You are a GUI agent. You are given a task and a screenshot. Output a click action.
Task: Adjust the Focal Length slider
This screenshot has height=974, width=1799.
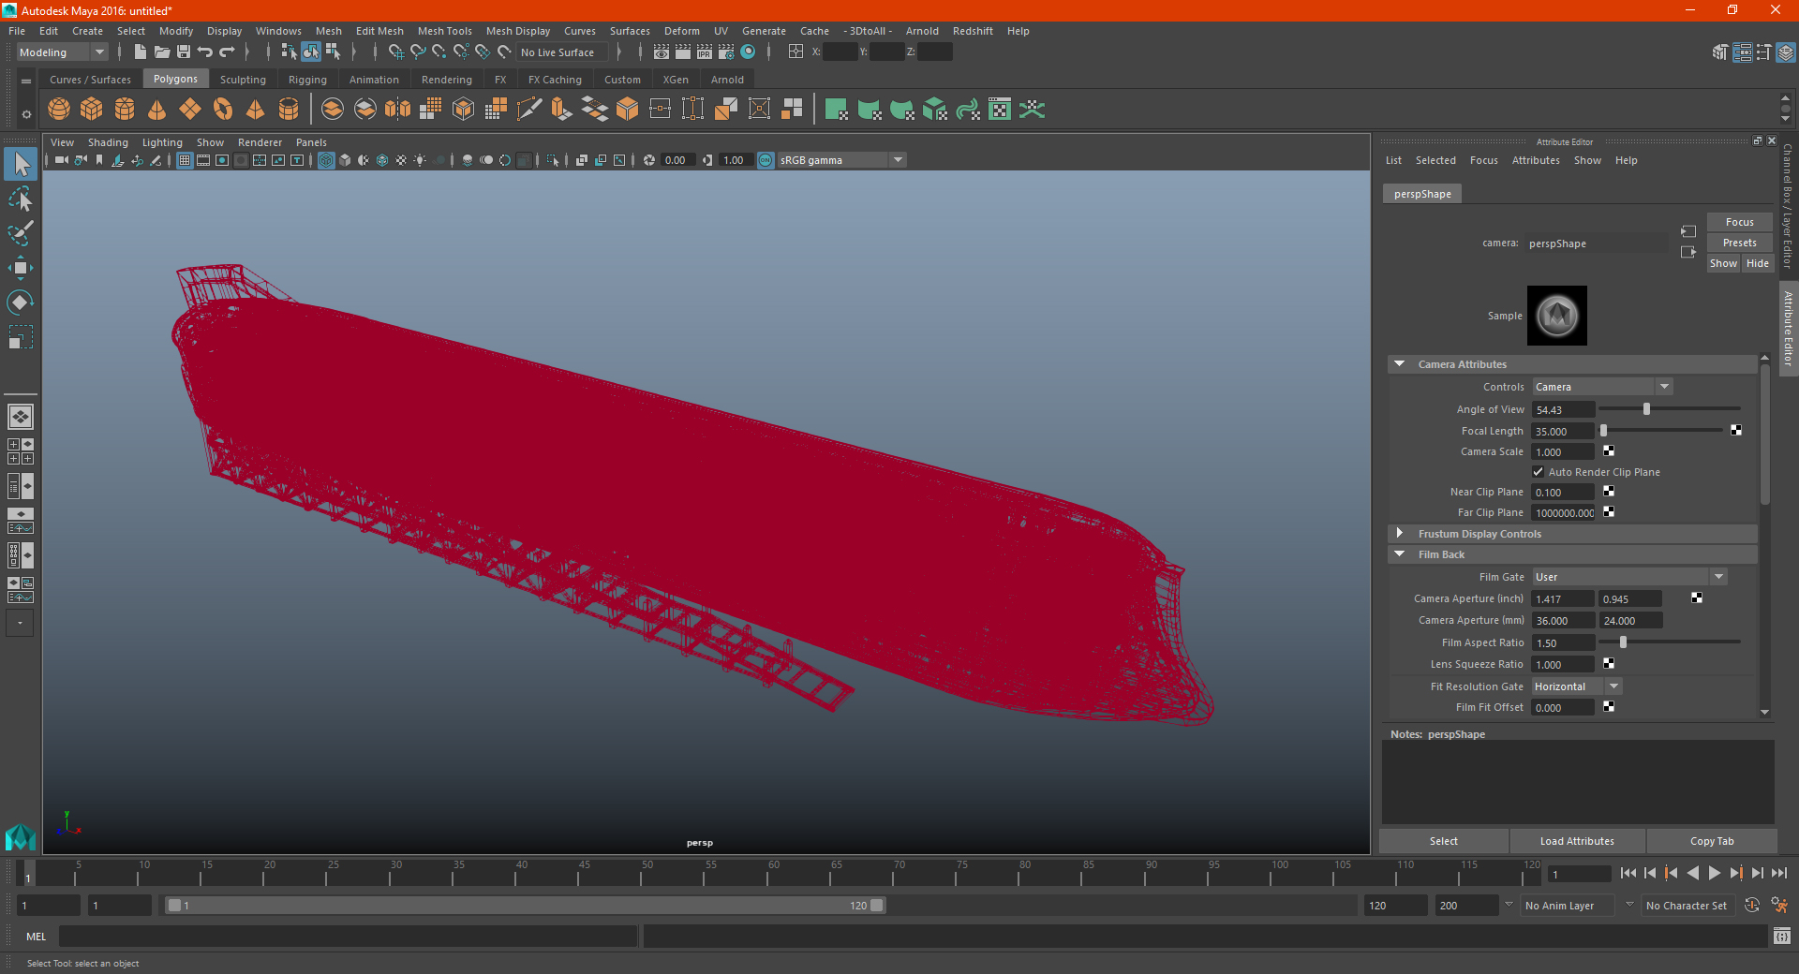[x=1603, y=431]
